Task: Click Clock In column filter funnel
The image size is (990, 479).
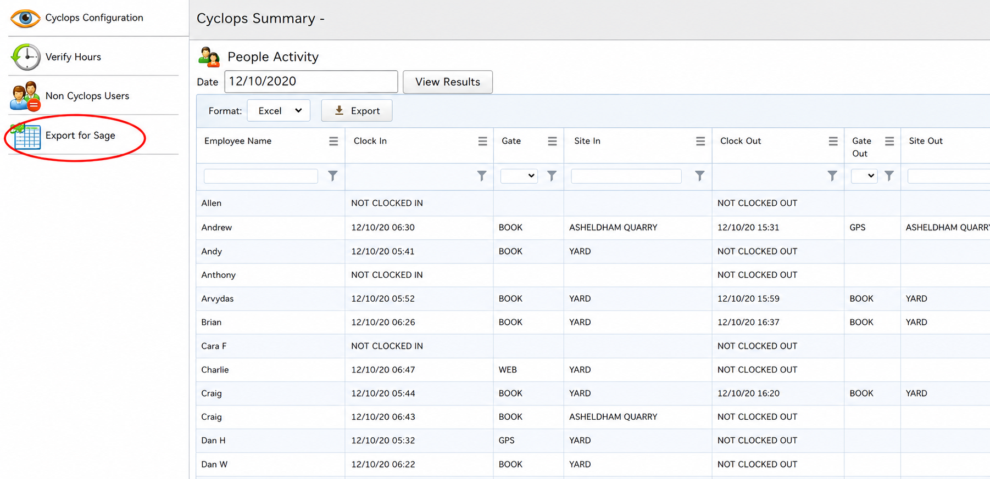Action: [482, 176]
